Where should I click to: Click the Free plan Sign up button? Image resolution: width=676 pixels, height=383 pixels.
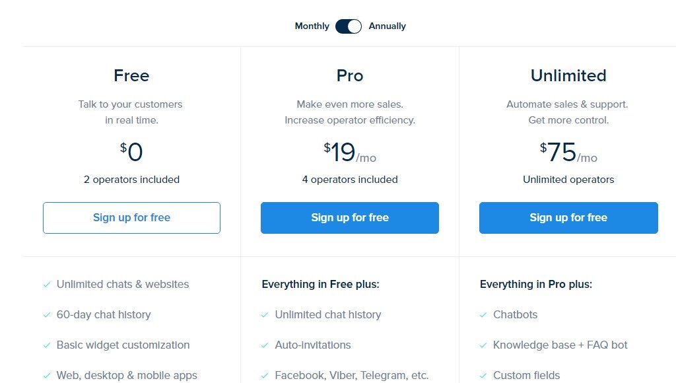tap(131, 218)
